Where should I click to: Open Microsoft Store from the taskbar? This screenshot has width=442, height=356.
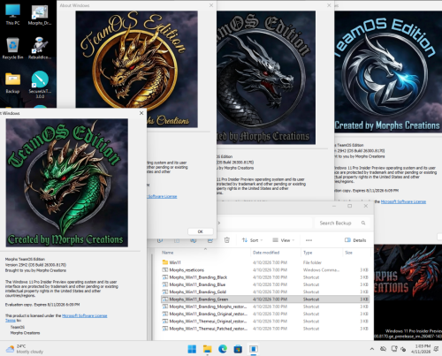pos(238,349)
